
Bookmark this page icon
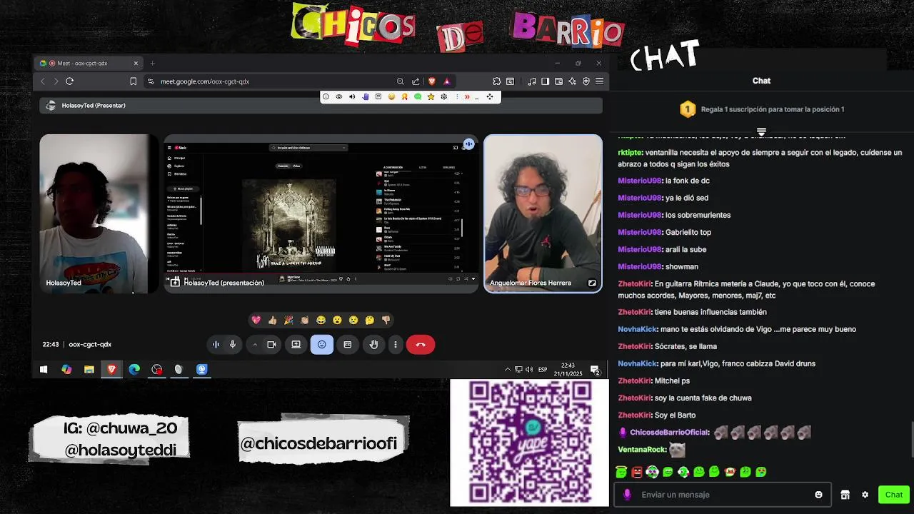pos(133,81)
